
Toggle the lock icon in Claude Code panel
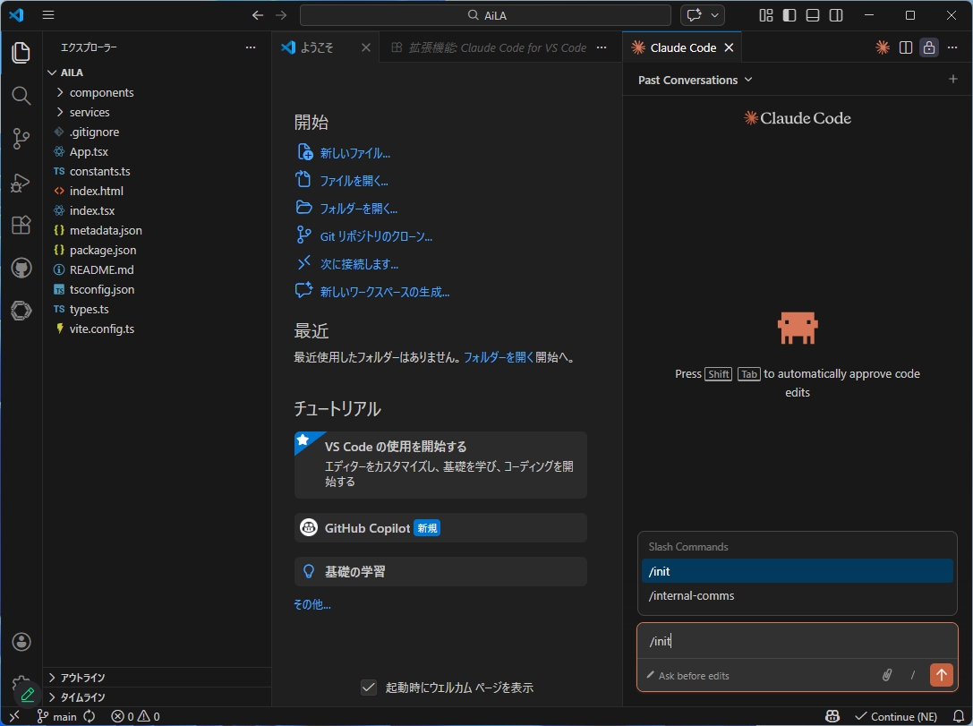coord(928,47)
